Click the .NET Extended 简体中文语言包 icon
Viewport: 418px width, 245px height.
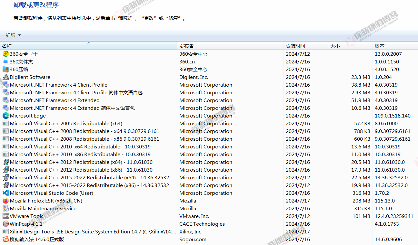pos(5,108)
